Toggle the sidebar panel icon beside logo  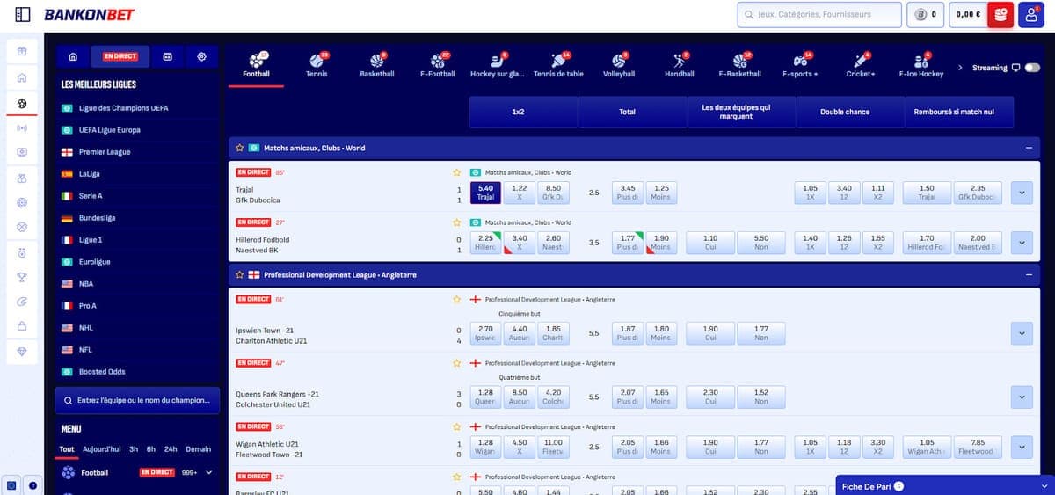coord(23,15)
